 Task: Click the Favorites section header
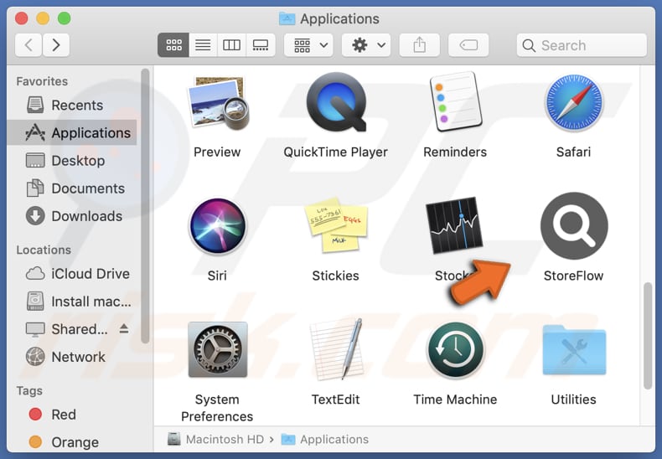(x=42, y=81)
